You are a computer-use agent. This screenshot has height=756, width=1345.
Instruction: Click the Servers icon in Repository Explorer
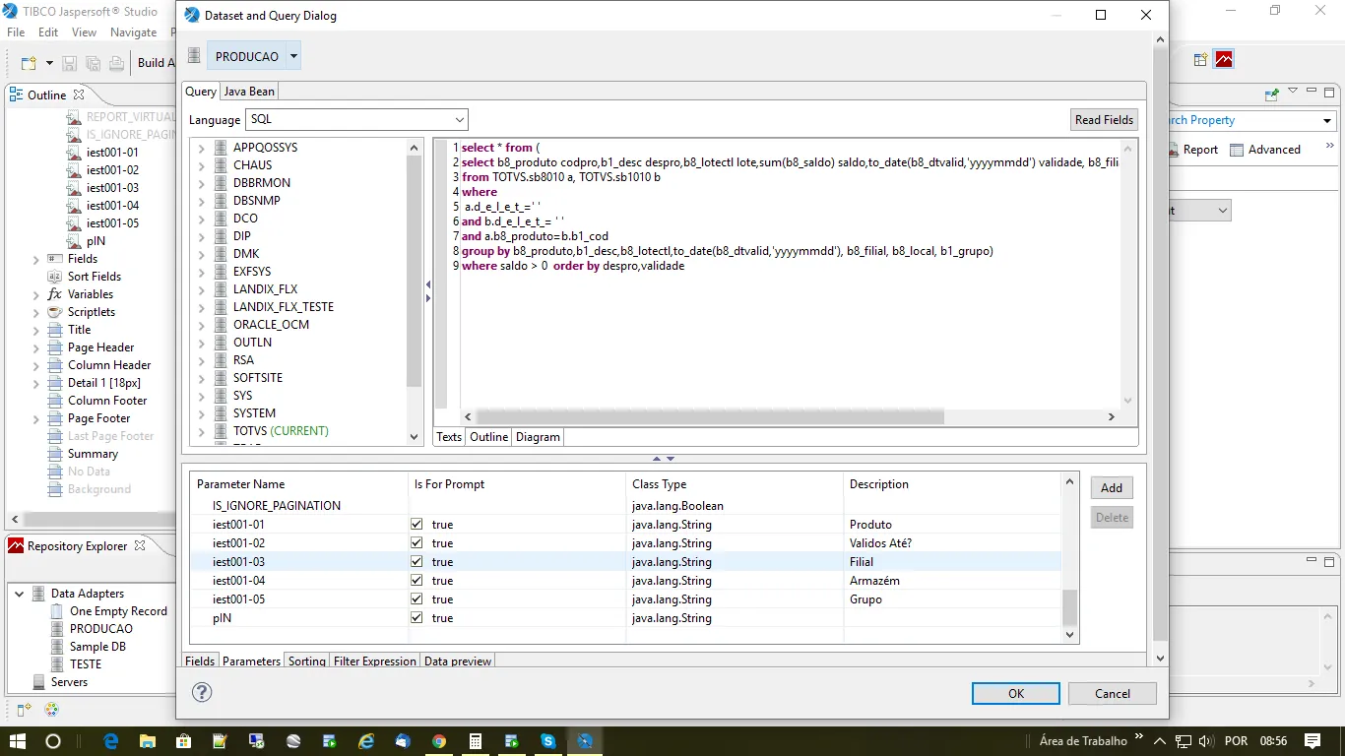point(39,682)
